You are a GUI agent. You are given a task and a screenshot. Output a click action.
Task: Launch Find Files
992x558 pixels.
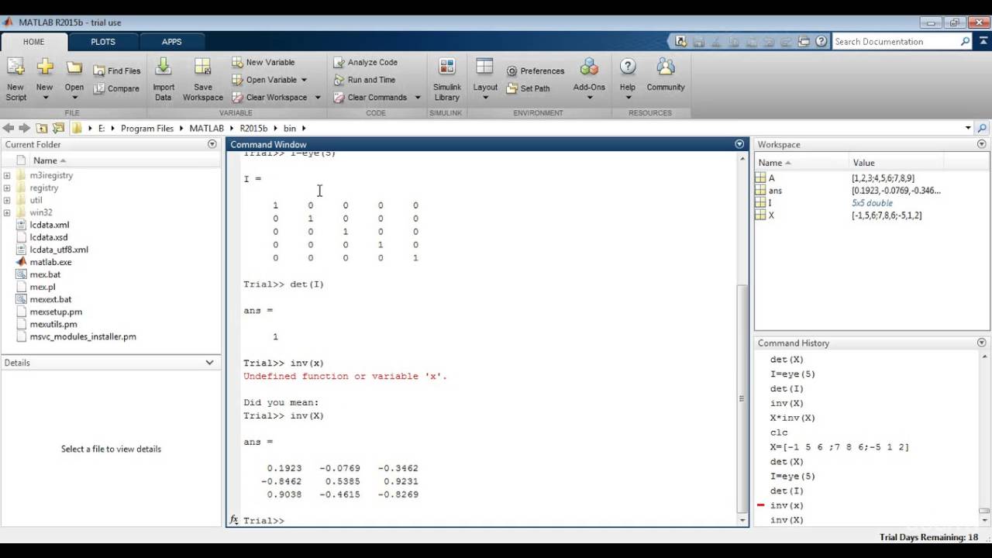(x=117, y=71)
